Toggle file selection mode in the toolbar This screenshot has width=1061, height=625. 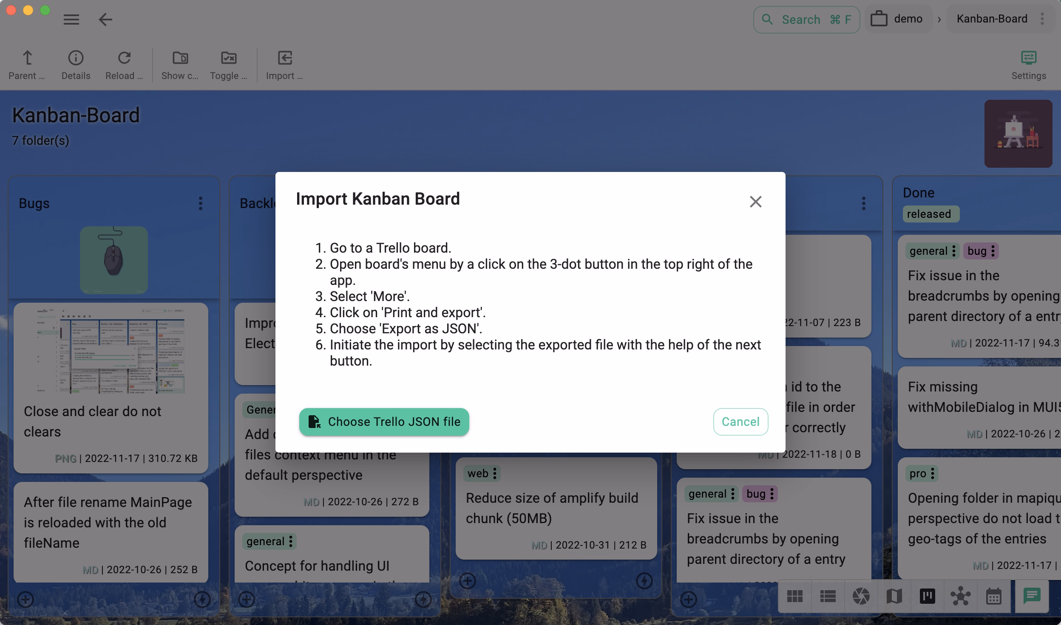click(229, 64)
